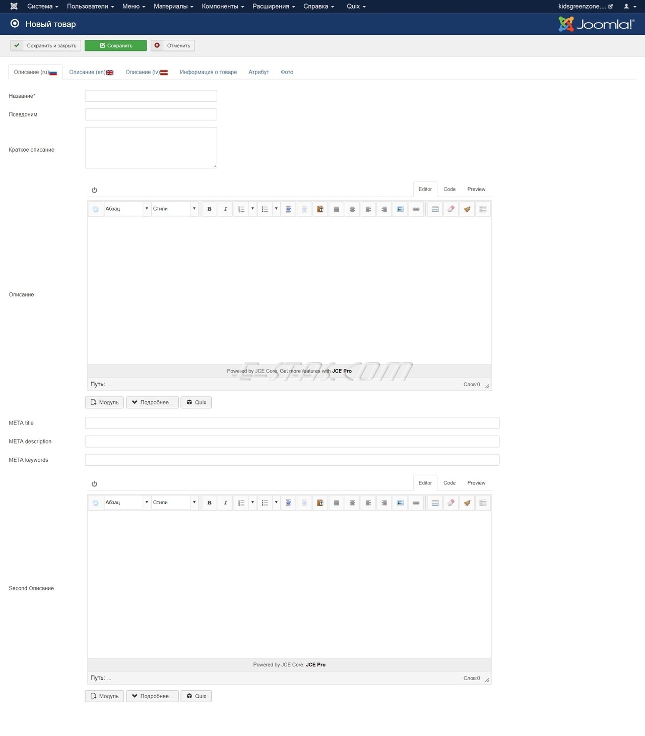645x736 pixels.
Task: Click the green Сохранить button
Action: pos(116,45)
